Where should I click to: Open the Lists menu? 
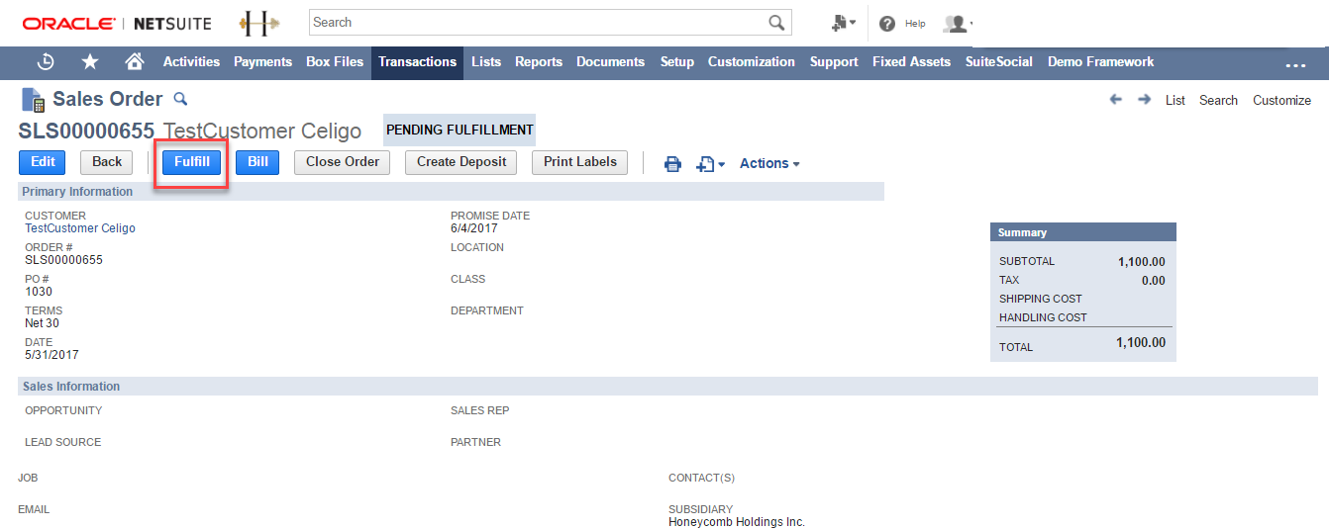coord(486,61)
